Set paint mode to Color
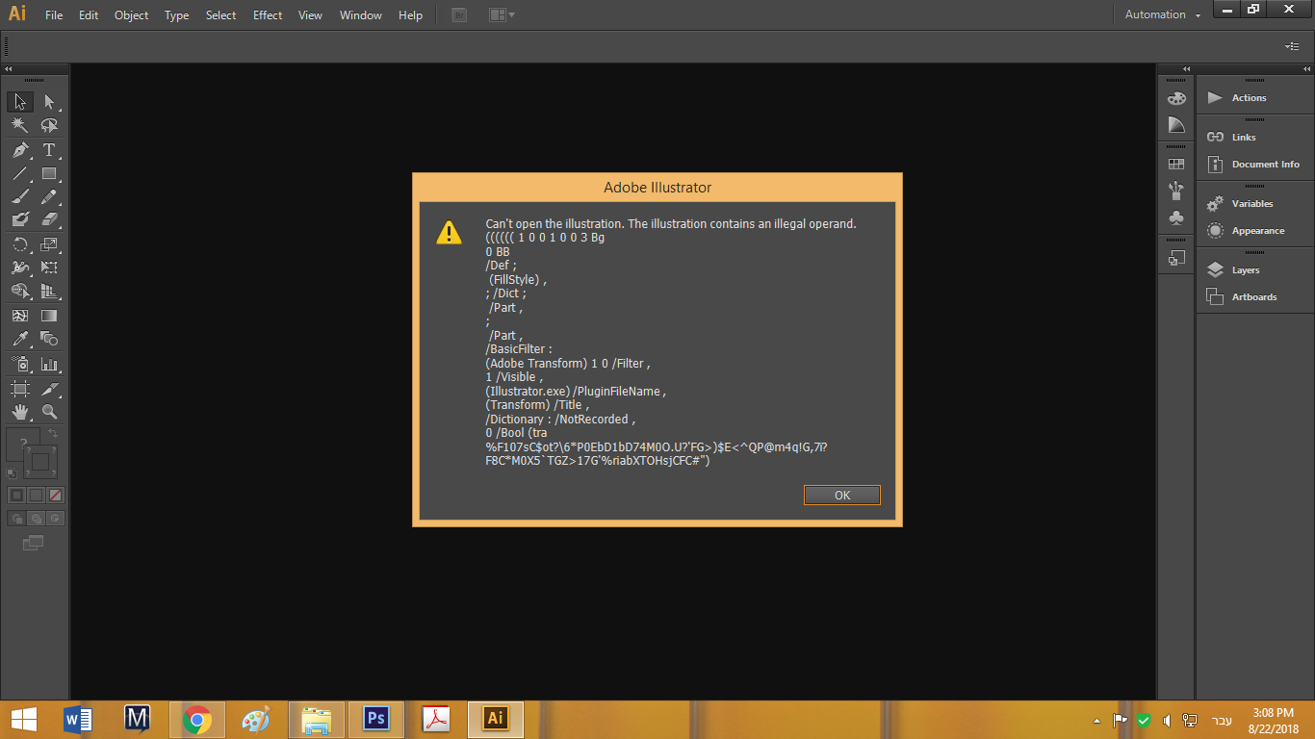This screenshot has width=1315, height=739. point(16,495)
